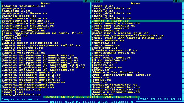The width and height of the screenshot is (184, 103).
Task: Select Сиджей может разговаривать (v2.0).cs
Action: 41,45
